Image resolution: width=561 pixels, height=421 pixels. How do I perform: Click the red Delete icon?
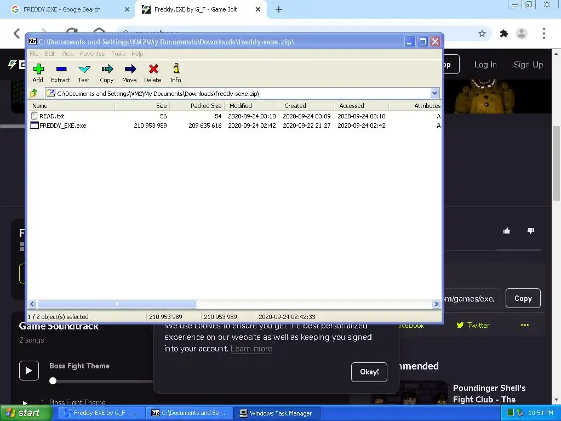click(153, 69)
